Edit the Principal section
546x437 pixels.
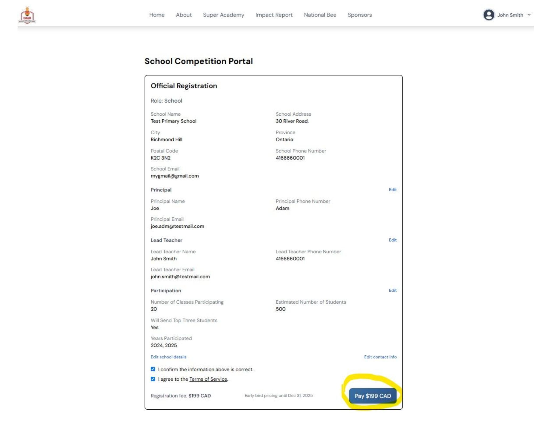click(393, 190)
